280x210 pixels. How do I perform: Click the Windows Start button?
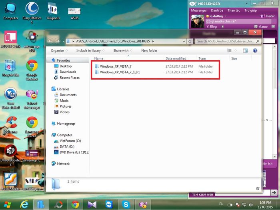(7, 205)
